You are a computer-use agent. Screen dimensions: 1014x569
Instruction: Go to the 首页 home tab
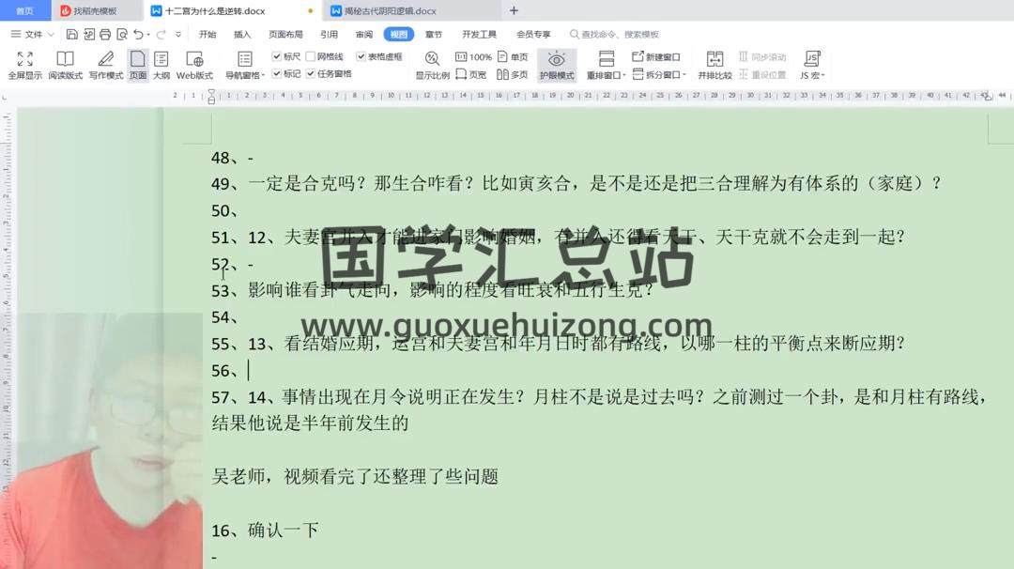click(24, 10)
